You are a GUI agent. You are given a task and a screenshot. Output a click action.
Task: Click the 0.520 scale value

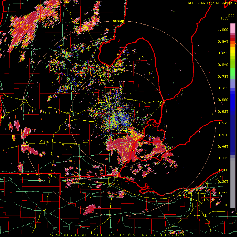click(x=223, y=135)
